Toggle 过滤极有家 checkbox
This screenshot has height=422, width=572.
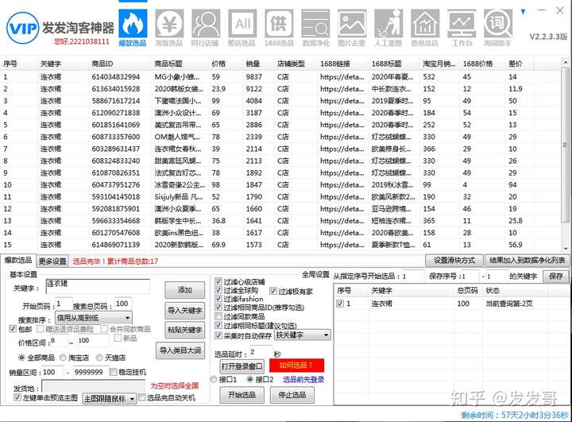pyautogui.click(x=272, y=291)
